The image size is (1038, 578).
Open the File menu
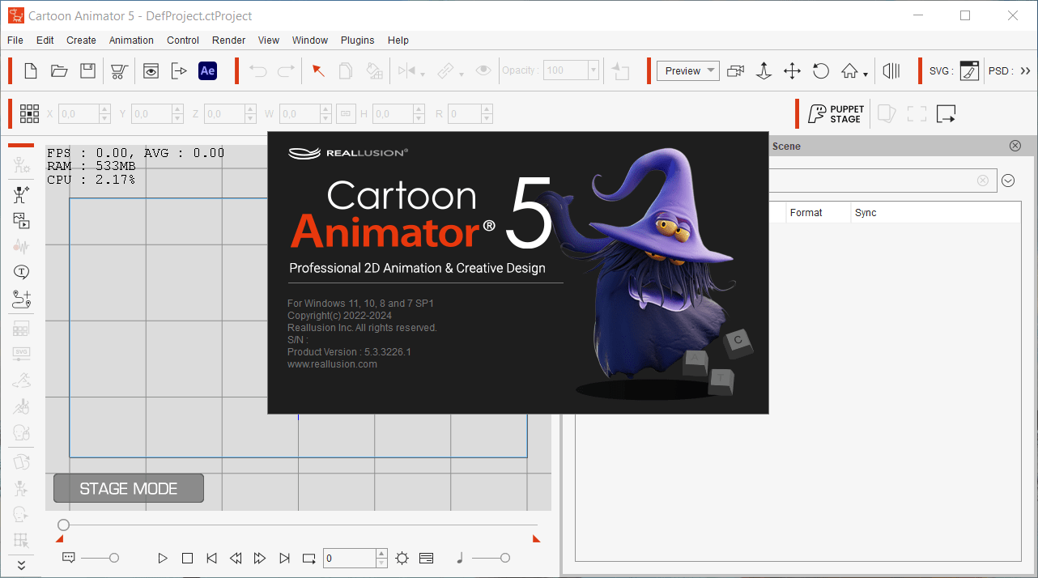click(15, 40)
